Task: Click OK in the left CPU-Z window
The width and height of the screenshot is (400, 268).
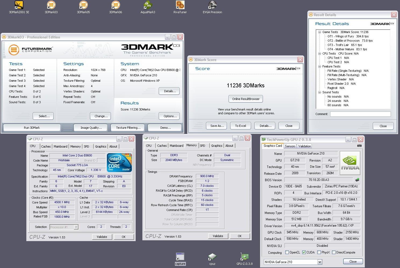Action: pyautogui.click(x=123, y=237)
